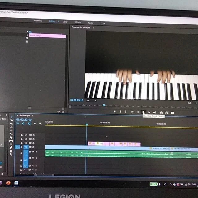Select the Slide tool
The height and width of the screenshot is (198, 198).
point(11,144)
